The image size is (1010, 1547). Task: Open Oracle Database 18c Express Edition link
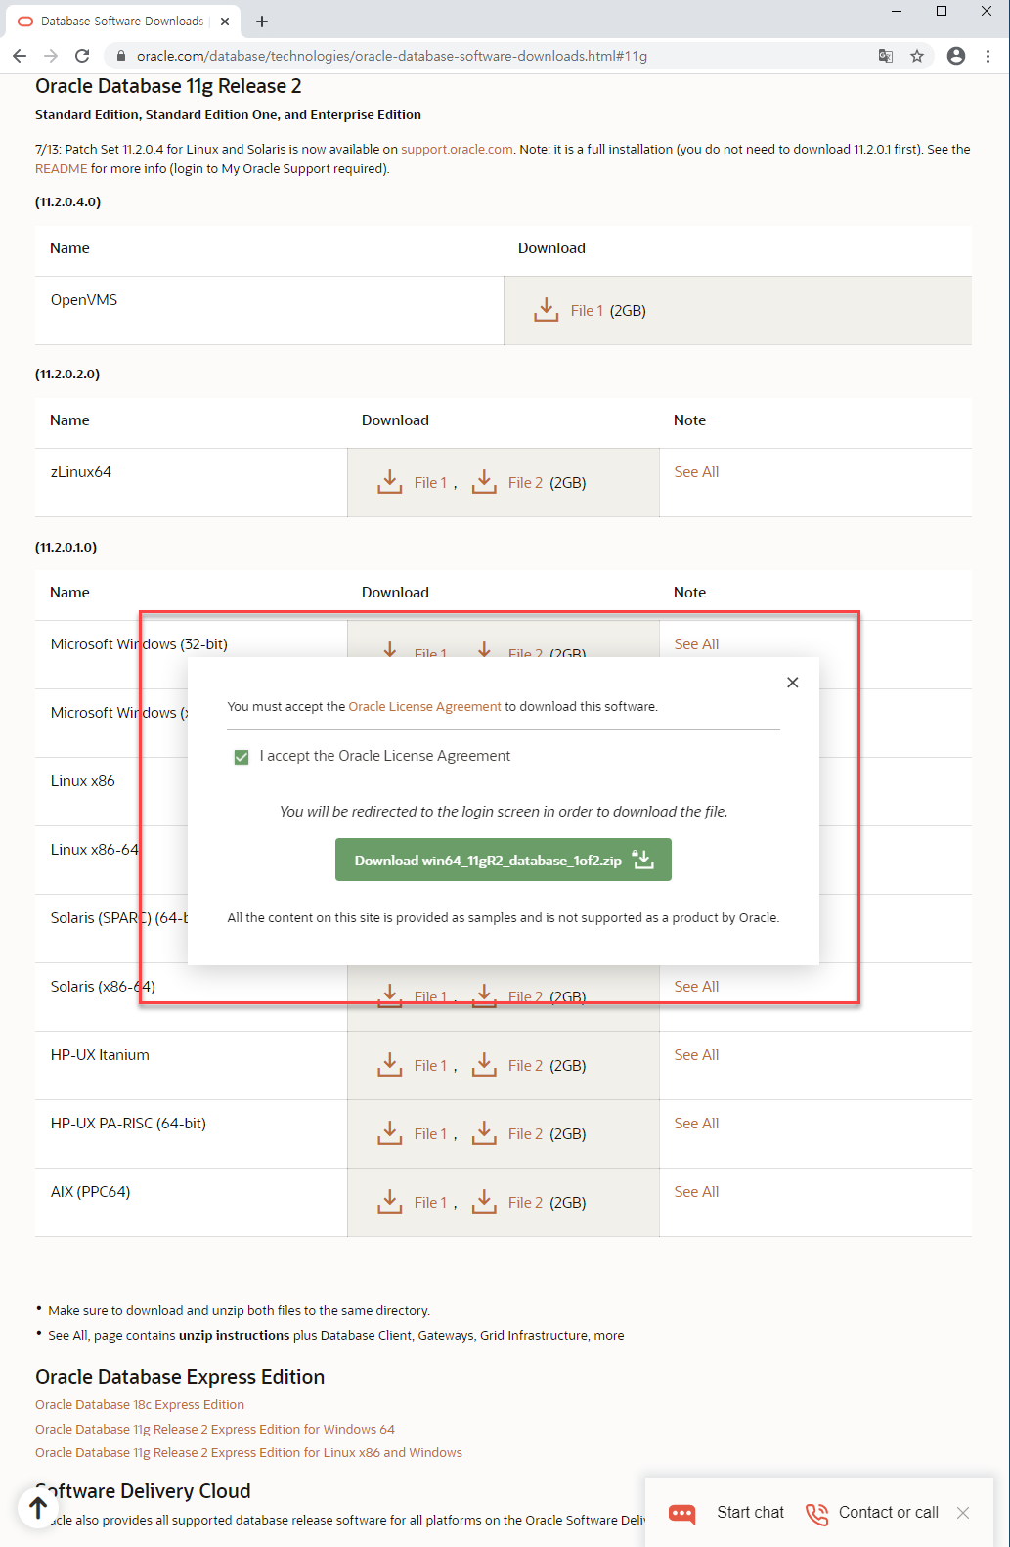tap(140, 1405)
